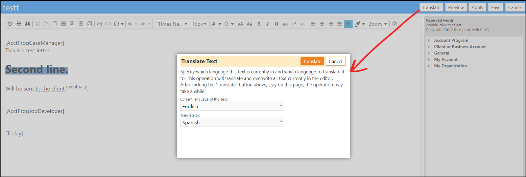The image size is (526, 177).
Task: Expand the General reserved words node
Action: click(x=429, y=53)
